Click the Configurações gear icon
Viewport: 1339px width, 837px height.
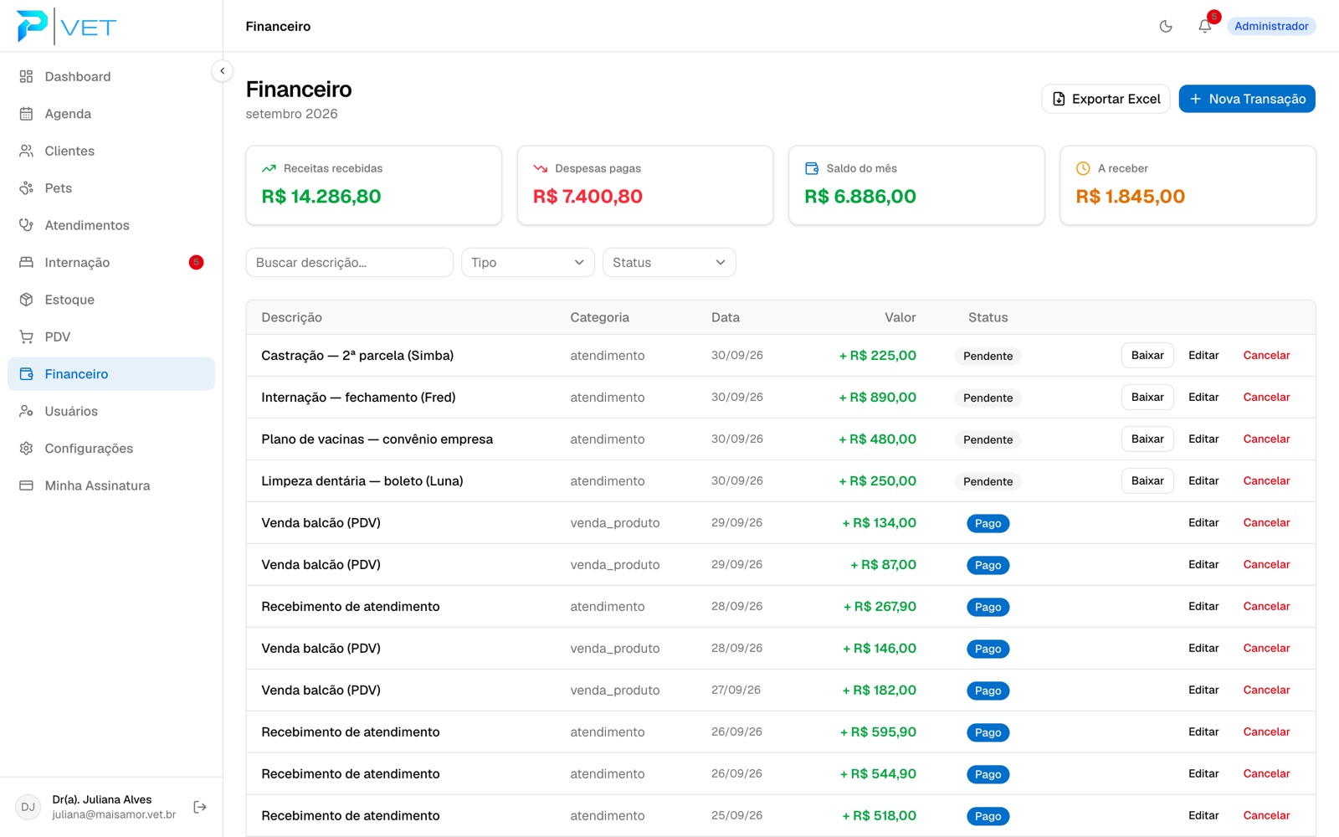(x=26, y=449)
